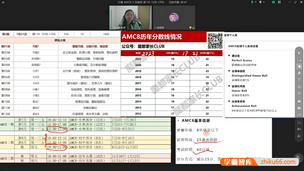Open the microphone options dropdown arrow
The width and height of the screenshot is (304, 171).
[256, 2]
